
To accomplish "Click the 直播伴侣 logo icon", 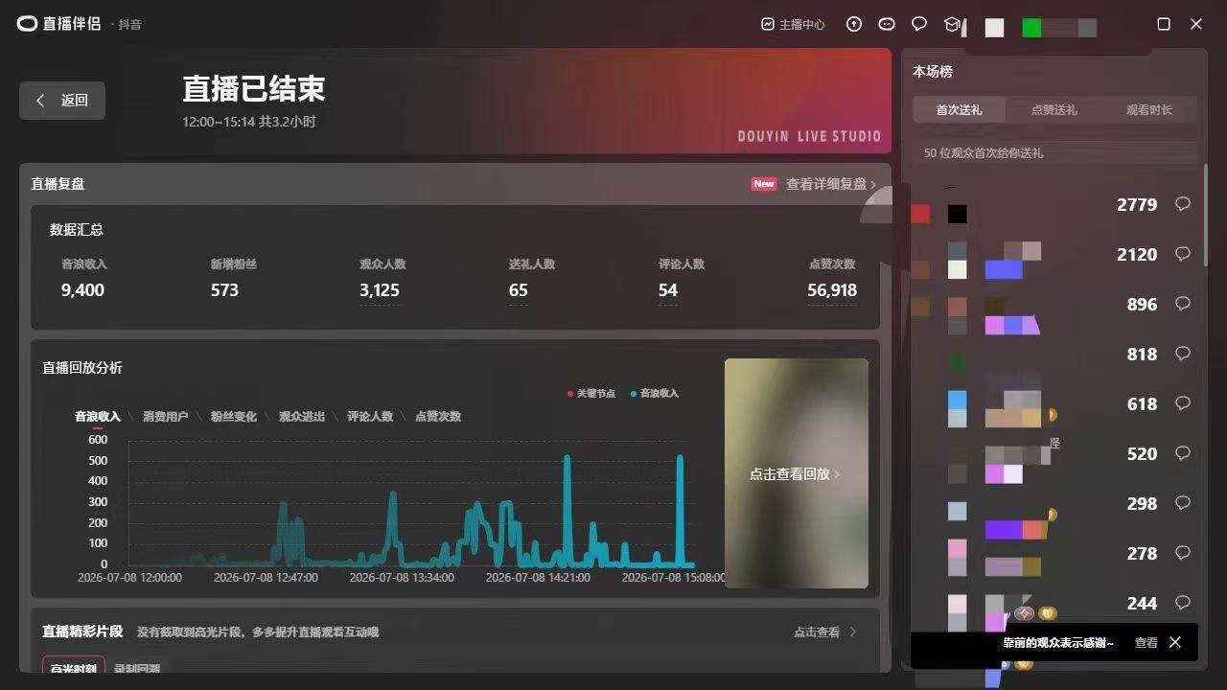I will [x=27, y=23].
